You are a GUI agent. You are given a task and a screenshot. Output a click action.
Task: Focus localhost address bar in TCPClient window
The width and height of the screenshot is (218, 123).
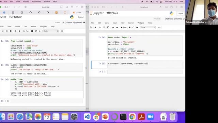(x=144, y=7)
